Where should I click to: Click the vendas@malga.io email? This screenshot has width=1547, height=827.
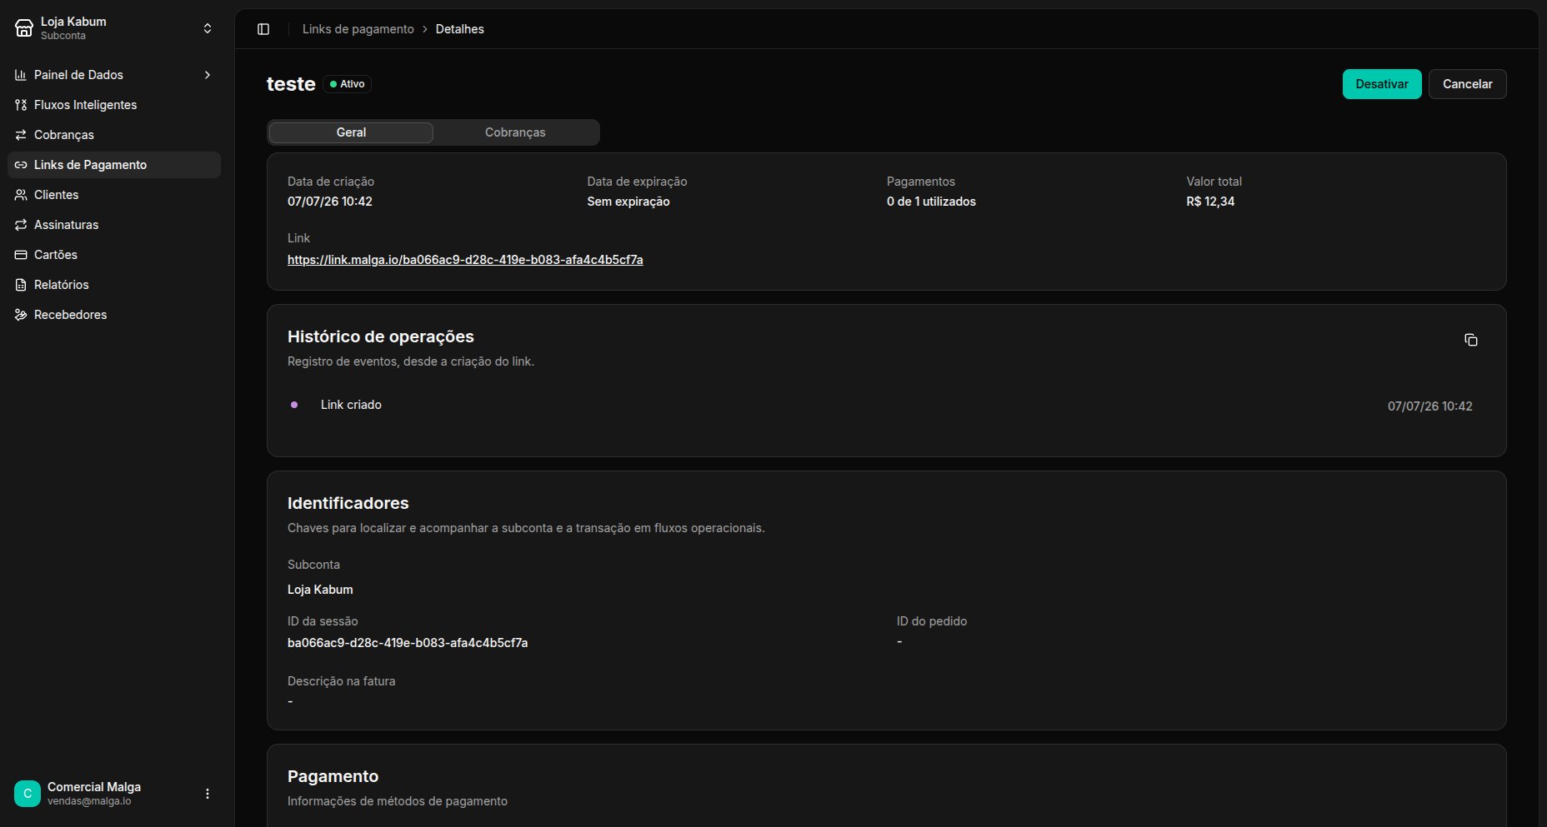[x=89, y=801]
